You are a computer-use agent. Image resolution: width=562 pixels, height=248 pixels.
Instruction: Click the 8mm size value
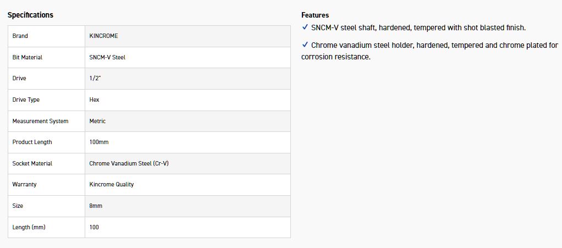[x=96, y=206]
